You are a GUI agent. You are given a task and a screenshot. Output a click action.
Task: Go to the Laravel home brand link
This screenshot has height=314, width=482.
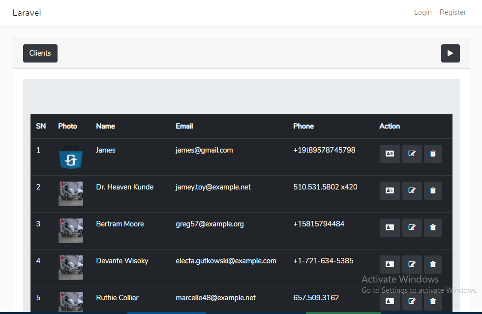27,13
